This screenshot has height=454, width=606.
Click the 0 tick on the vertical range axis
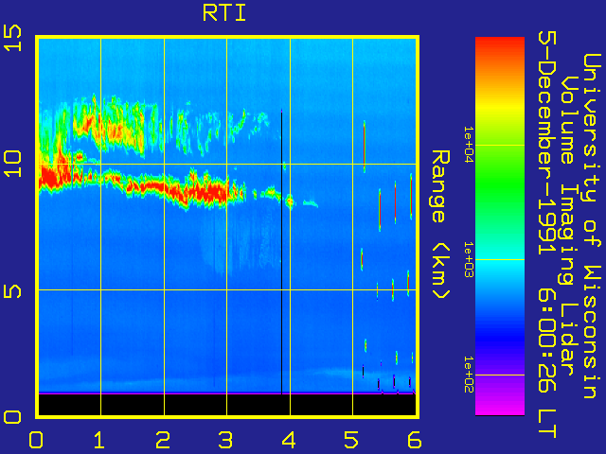pyautogui.click(x=12, y=417)
